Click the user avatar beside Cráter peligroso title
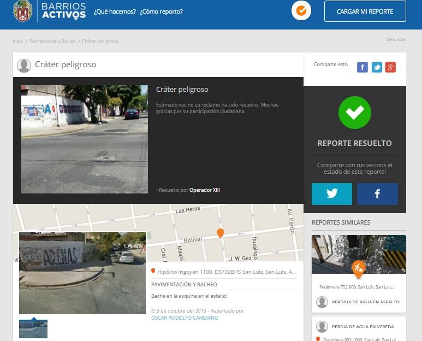This screenshot has height=341, width=422. pyautogui.click(x=24, y=66)
